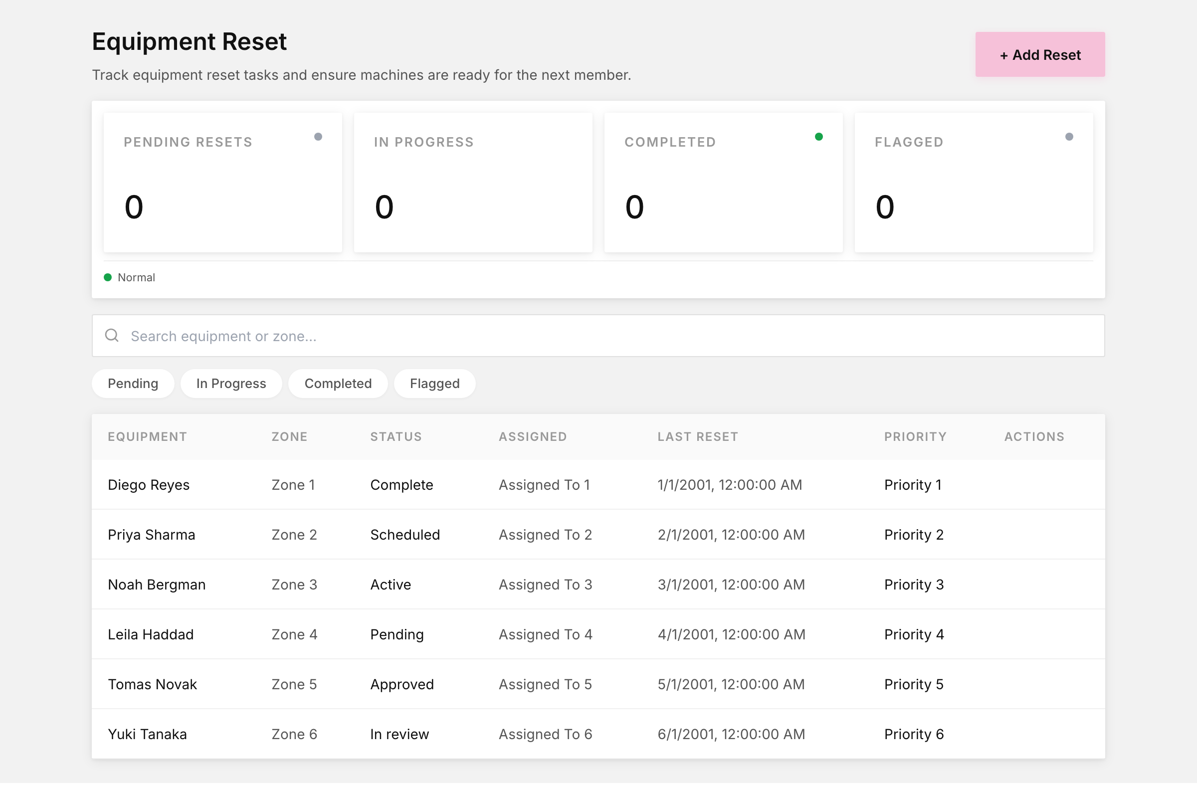The width and height of the screenshot is (1197, 786).
Task: Sort by the Last Reset column header
Action: 698,437
